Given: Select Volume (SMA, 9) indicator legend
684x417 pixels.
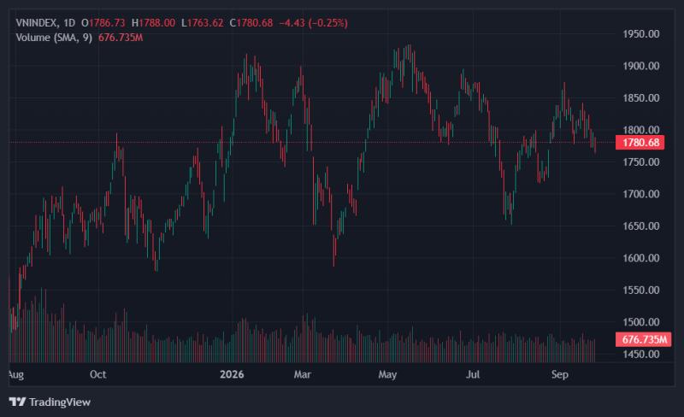Looking at the screenshot, I should (x=54, y=38).
